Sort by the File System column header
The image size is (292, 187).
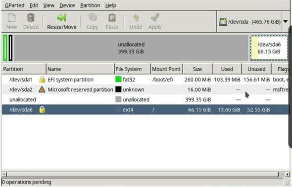[x=133, y=69]
